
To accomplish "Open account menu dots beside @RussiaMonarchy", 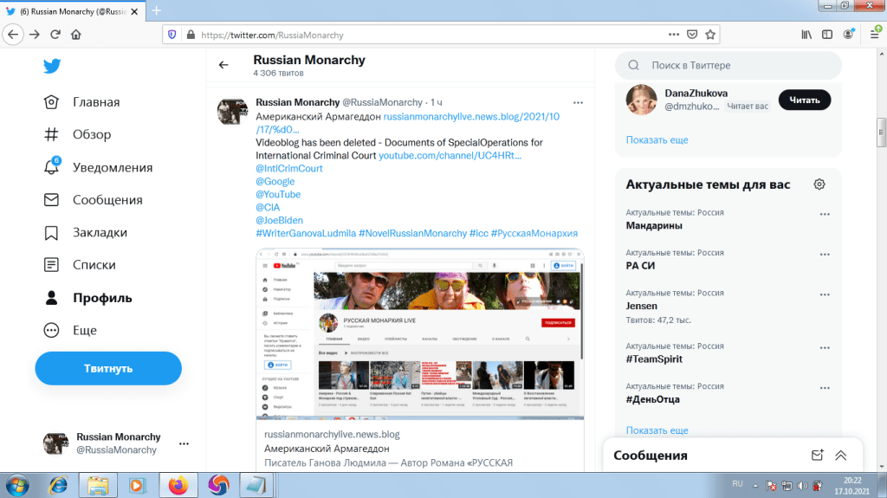I will pos(184,443).
